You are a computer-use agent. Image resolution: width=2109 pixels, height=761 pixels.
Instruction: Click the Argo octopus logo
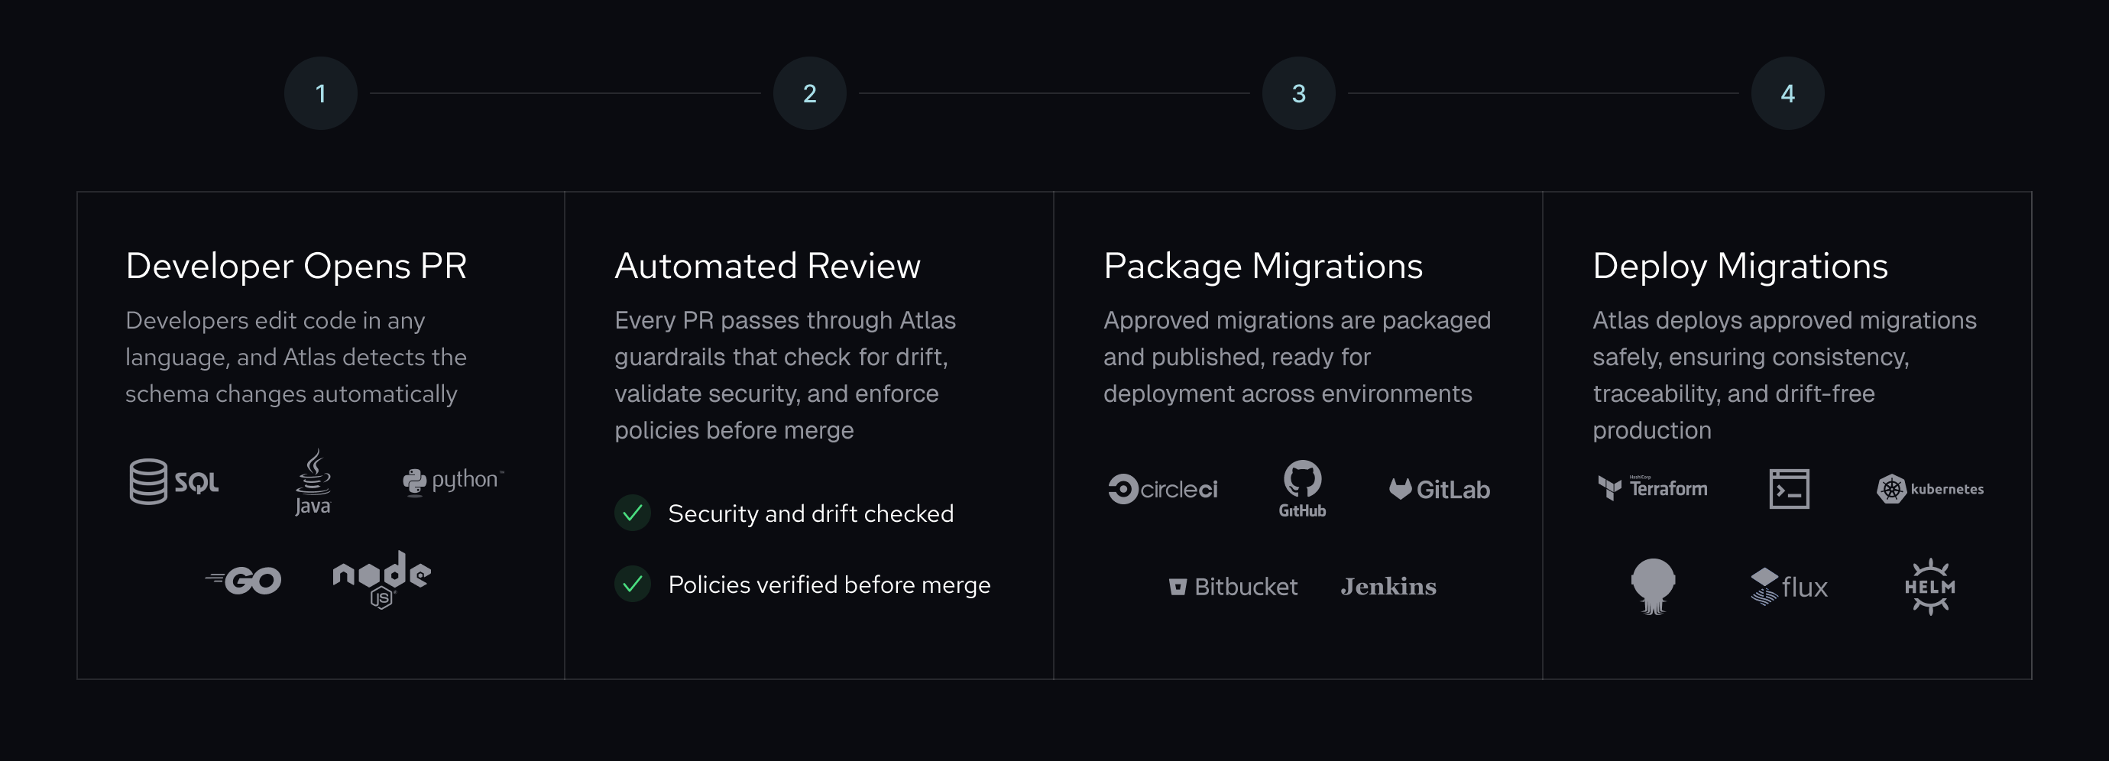1653,586
